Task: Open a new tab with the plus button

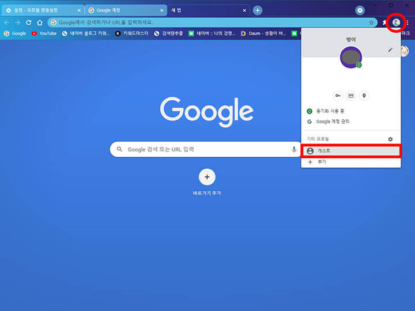Action: 258,10
